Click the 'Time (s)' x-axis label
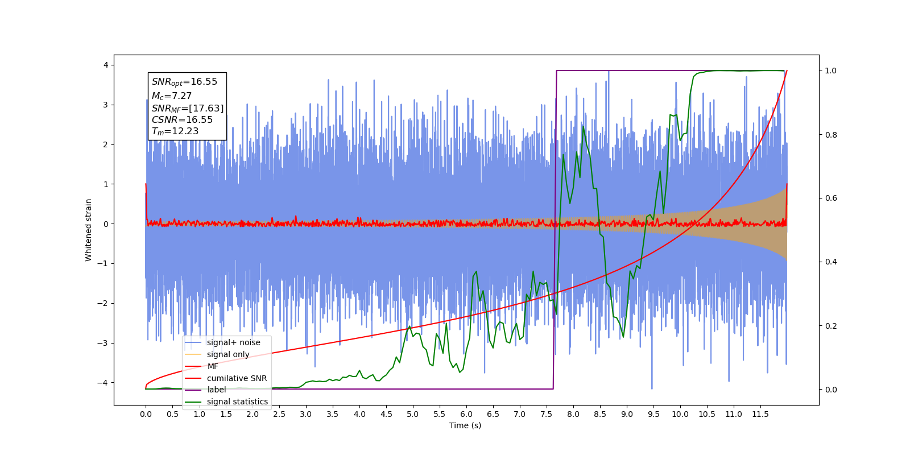910x455 pixels. (465, 425)
